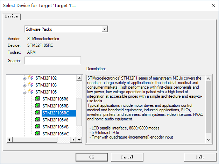Open the Software Packs dropdown
219x164 pixels.
105,29
